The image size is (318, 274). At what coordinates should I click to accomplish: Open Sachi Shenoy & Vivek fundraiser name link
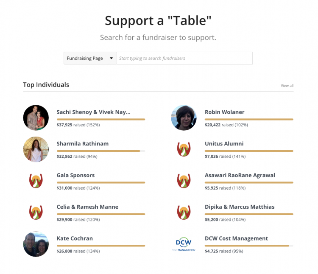point(93,112)
